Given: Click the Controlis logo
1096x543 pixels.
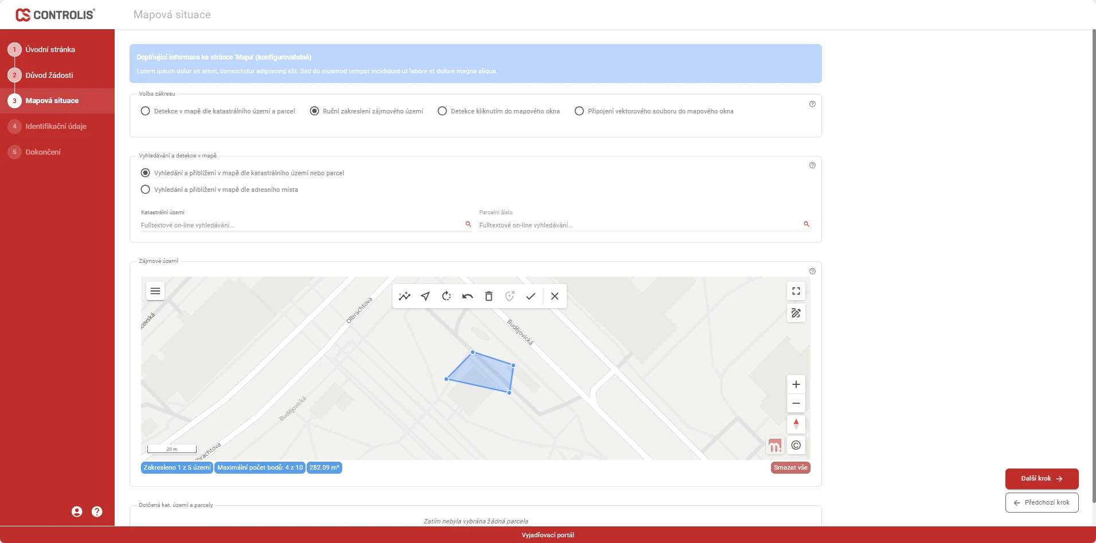Looking at the screenshot, I should click(x=55, y=15).
